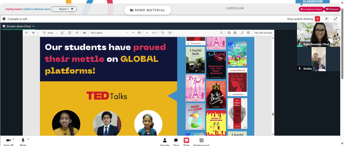344x146 pixels.
Task: Open the CURRICULUM tab
Action: point(235,8)
